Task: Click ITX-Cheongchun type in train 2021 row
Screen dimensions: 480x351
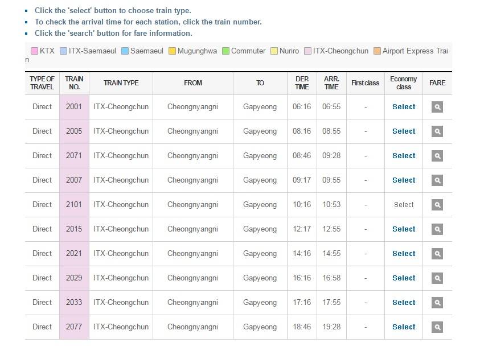Action: [121, 254]
